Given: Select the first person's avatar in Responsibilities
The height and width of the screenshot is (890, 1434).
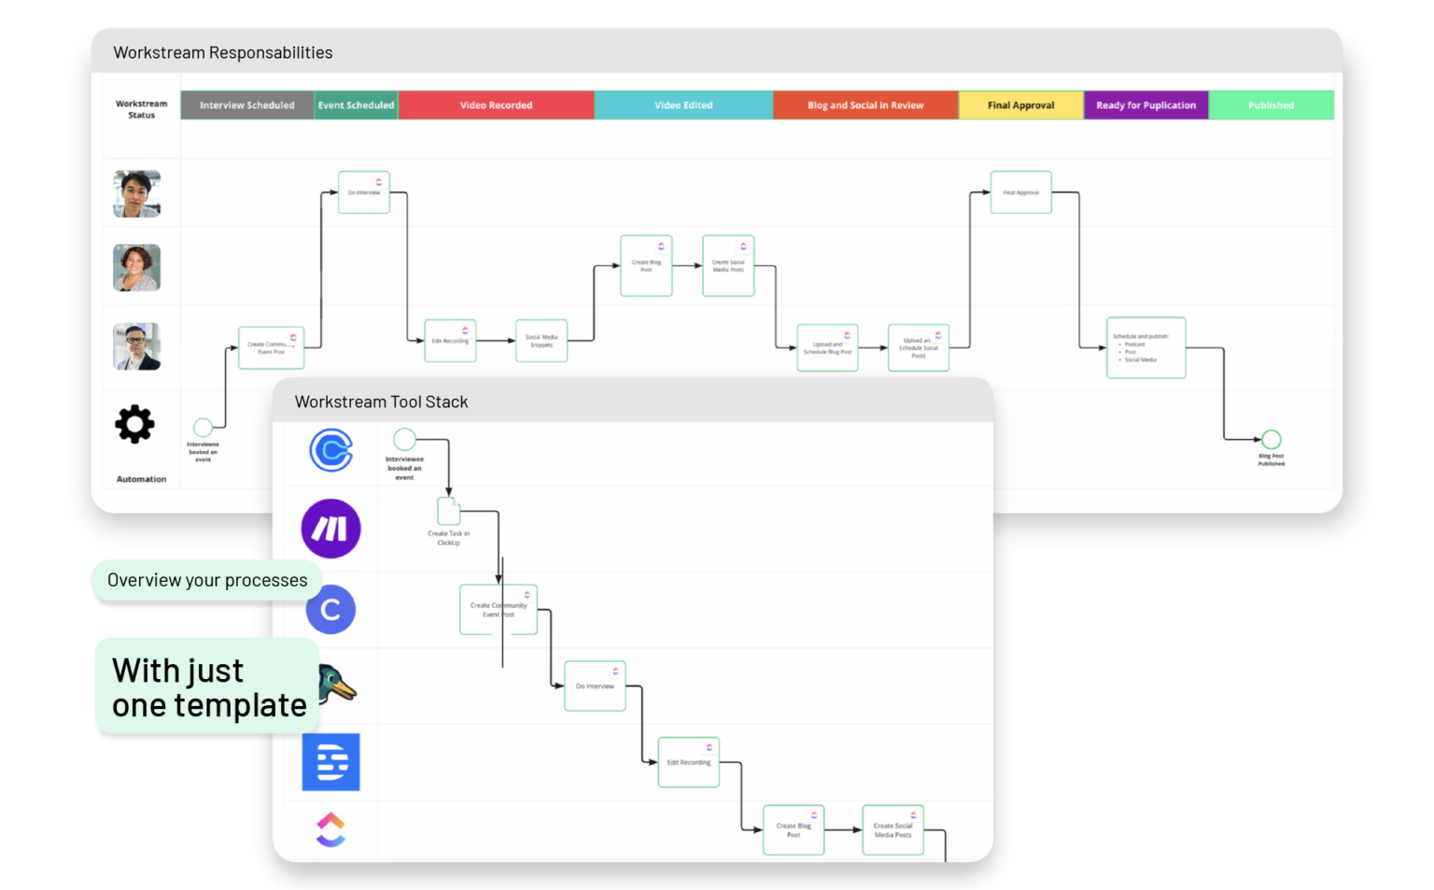Looking at the screenshot, I should [x=136, y=193].
